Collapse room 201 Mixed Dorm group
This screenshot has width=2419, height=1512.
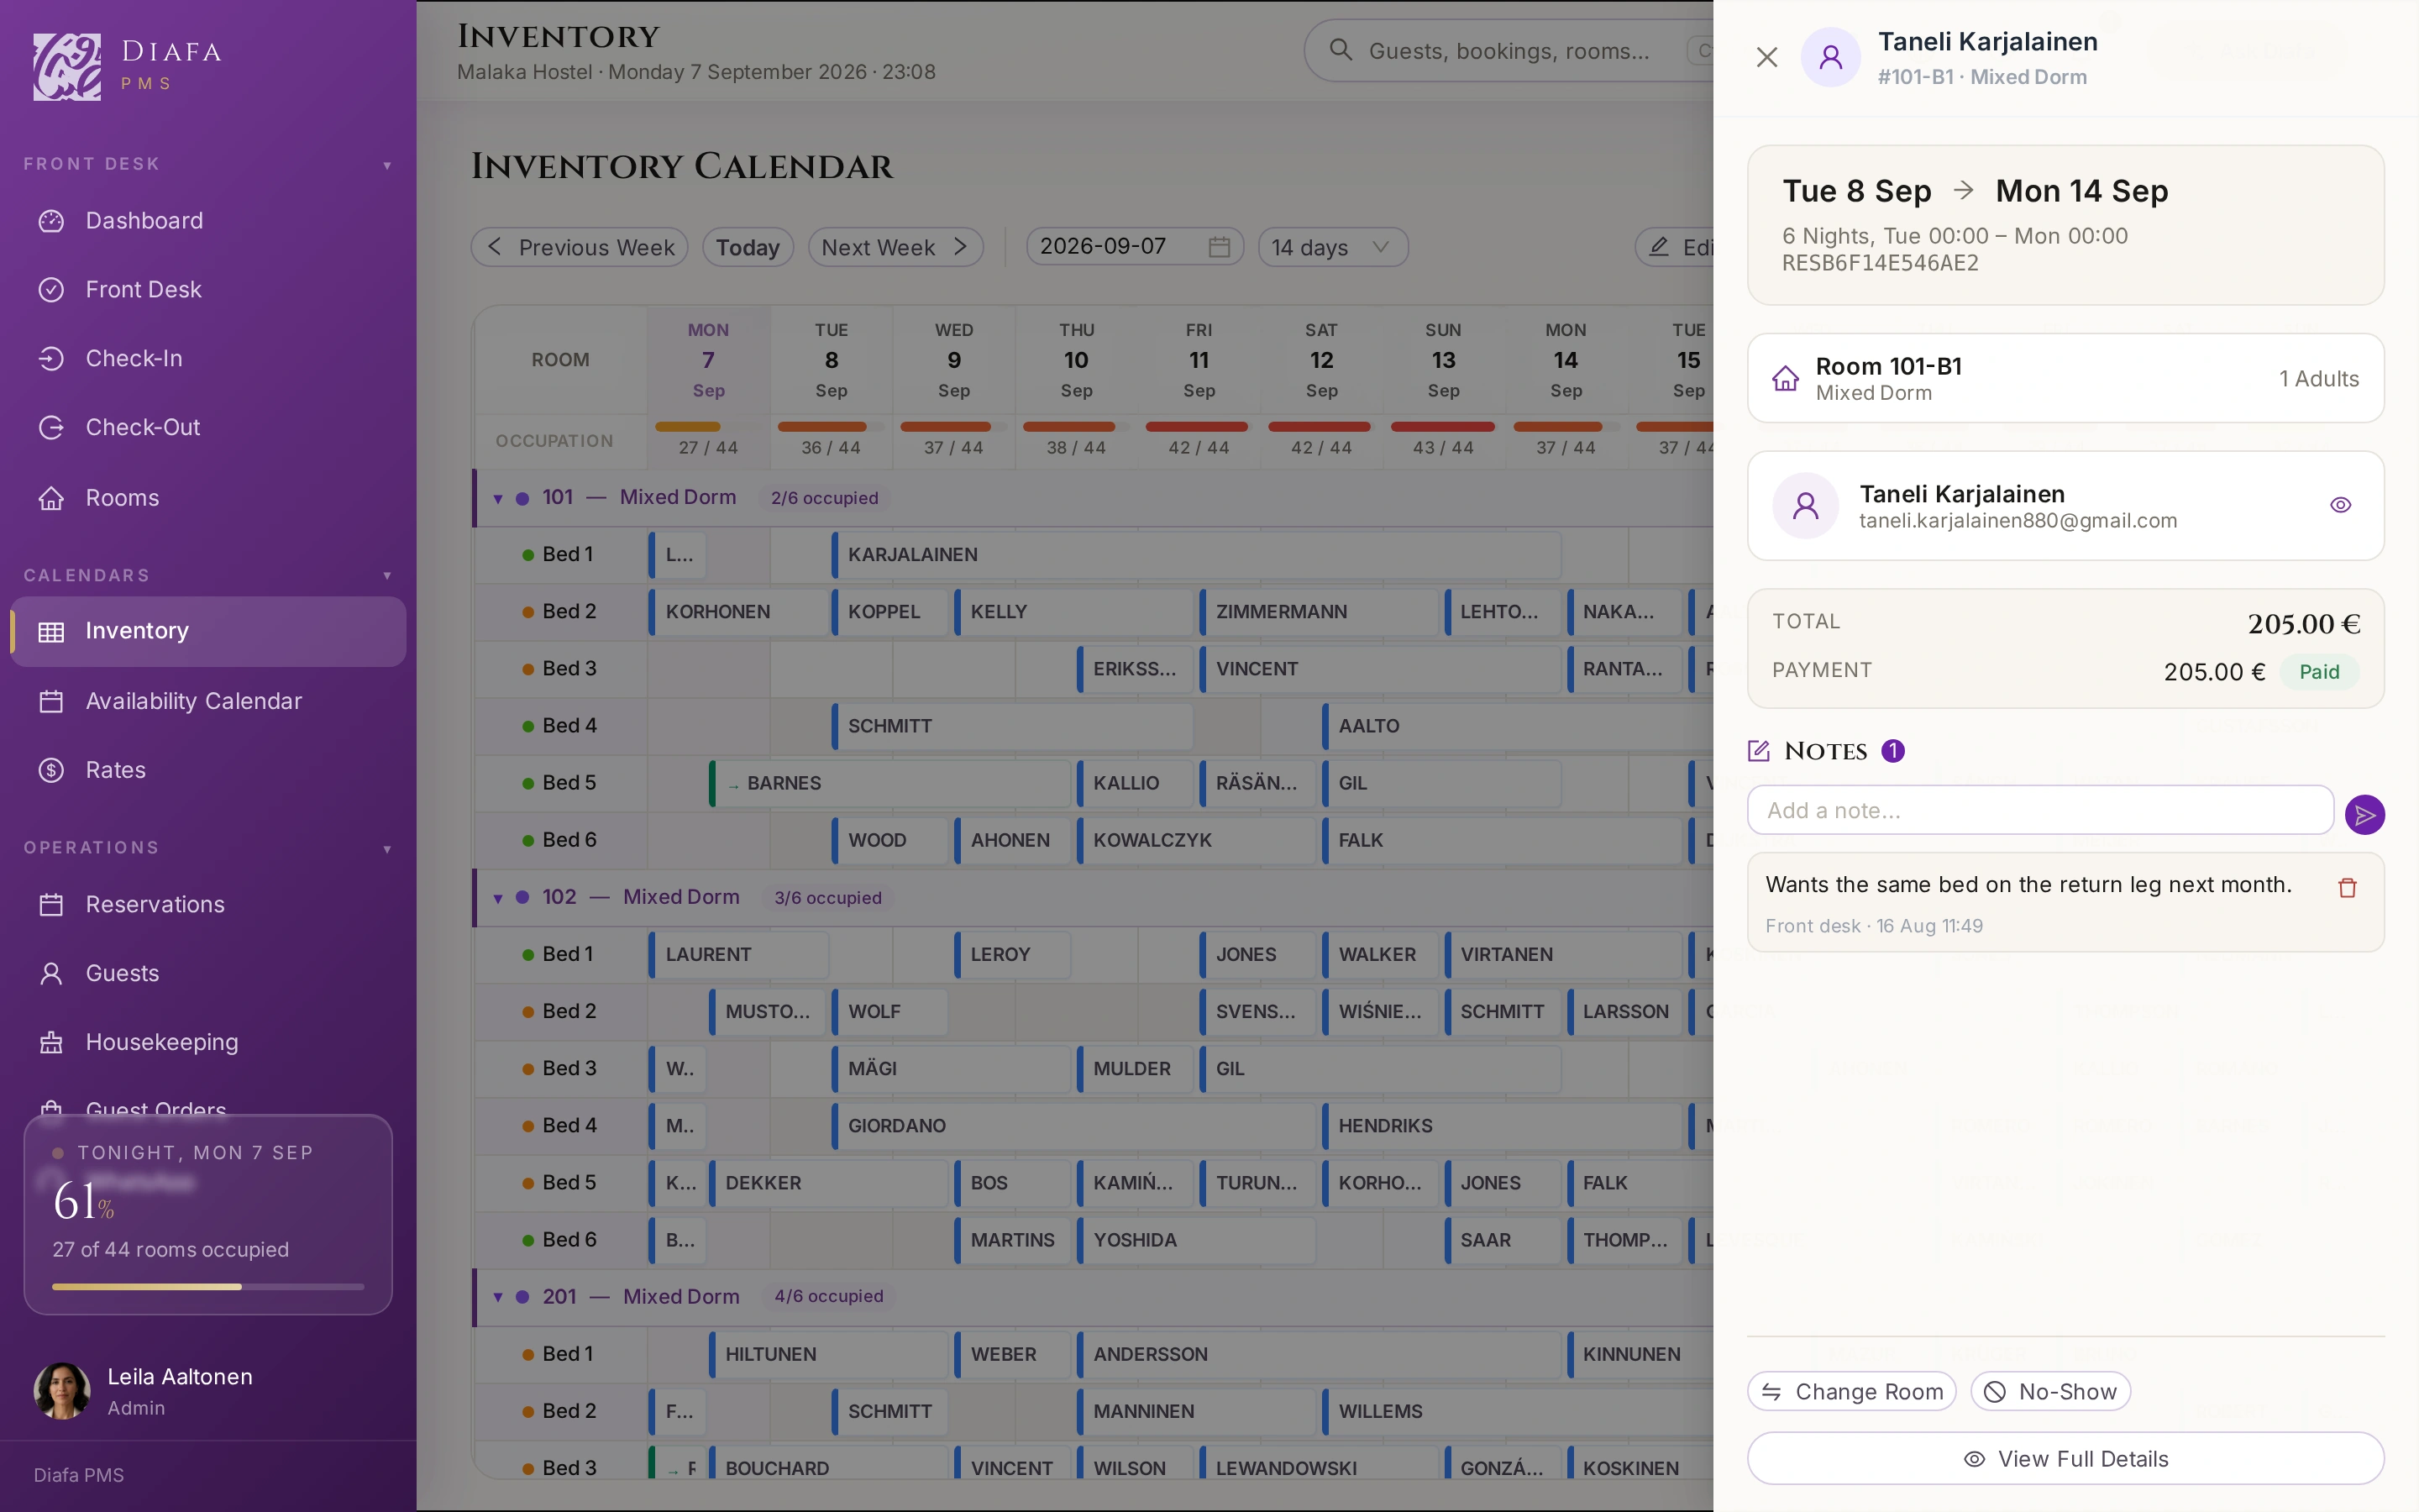pos(498,1297)
